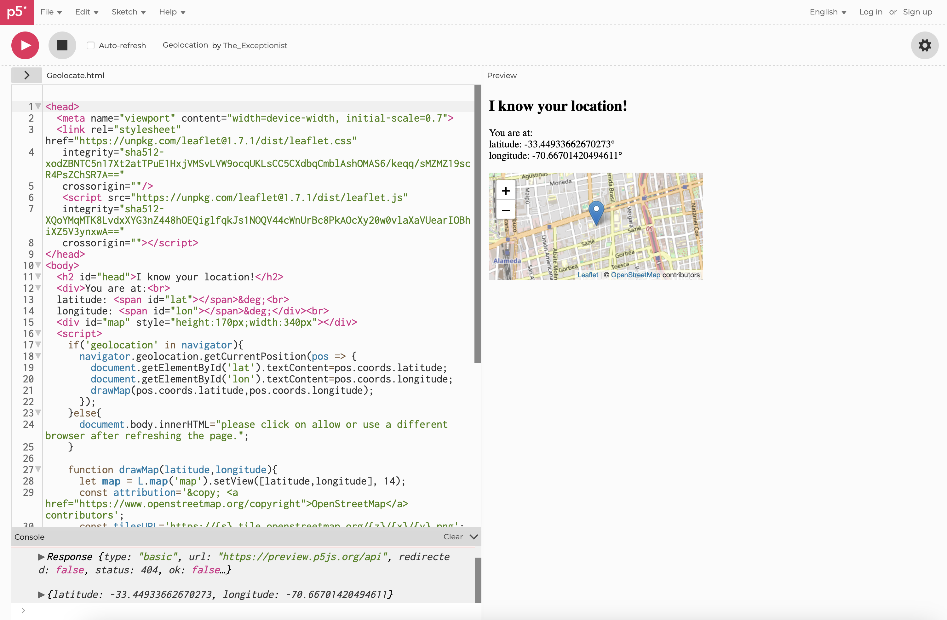Click the Moneda label on the map

point(561,182)
